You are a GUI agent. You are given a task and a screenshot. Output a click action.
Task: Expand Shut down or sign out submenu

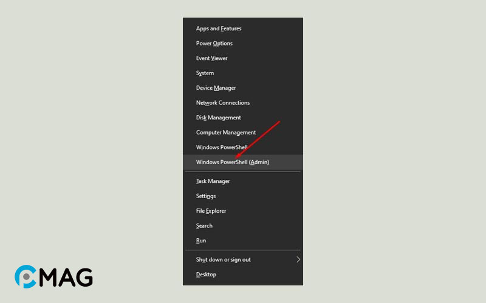(x=243, y=260)
